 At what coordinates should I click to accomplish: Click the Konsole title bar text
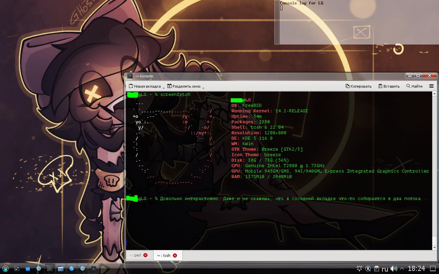[x=144, y=76]
